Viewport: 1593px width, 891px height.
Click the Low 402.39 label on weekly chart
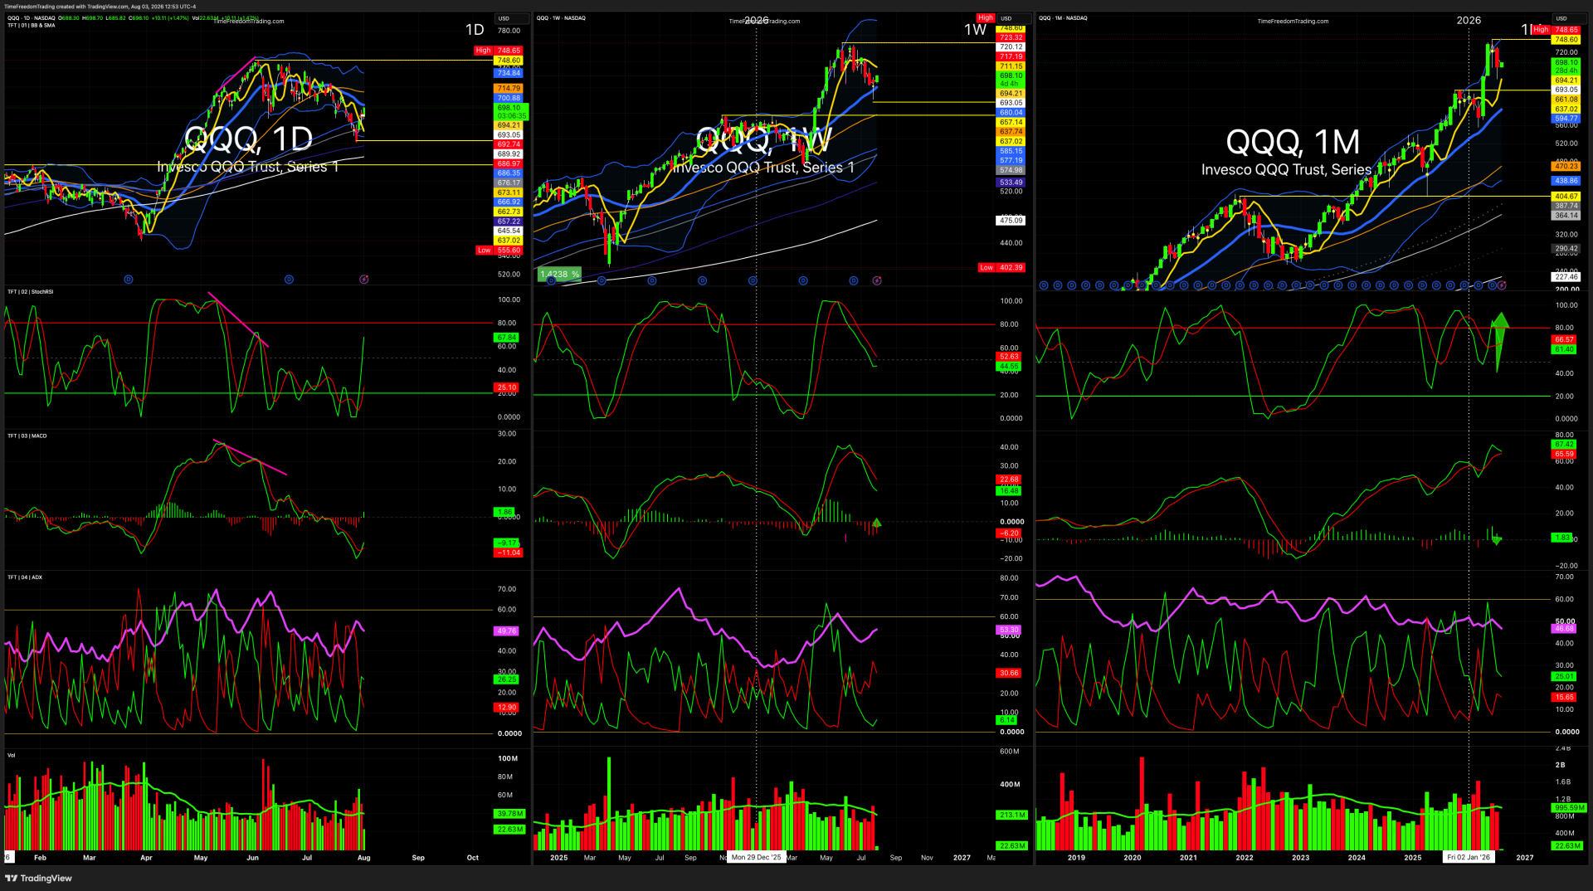click(x=1001, y=267)
